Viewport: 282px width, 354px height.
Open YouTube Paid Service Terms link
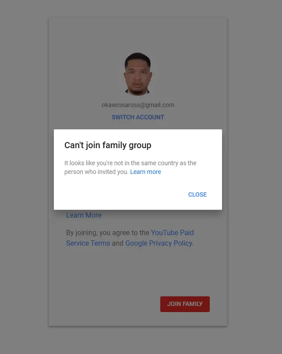[x=130, y=238]
